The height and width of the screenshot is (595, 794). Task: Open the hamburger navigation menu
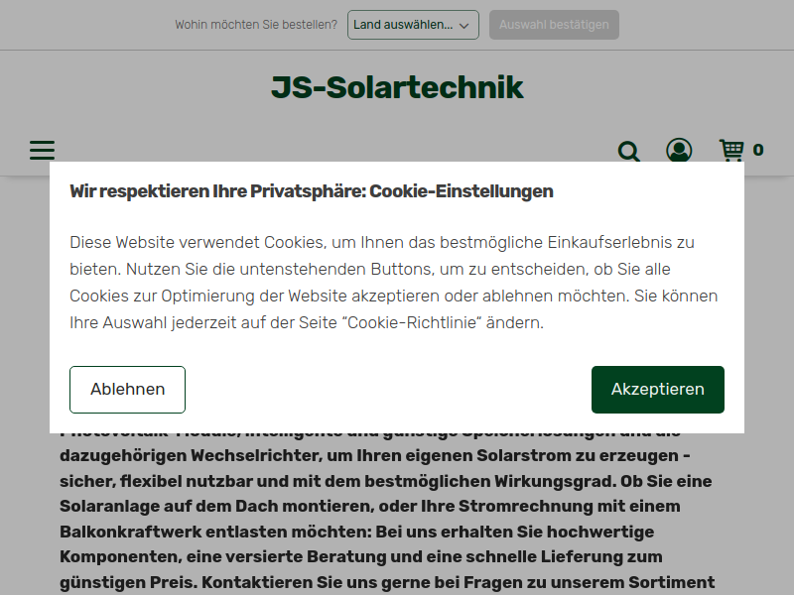42,151
